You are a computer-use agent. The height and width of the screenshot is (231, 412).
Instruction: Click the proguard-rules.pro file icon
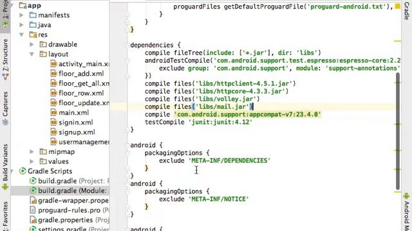(33, 210)
